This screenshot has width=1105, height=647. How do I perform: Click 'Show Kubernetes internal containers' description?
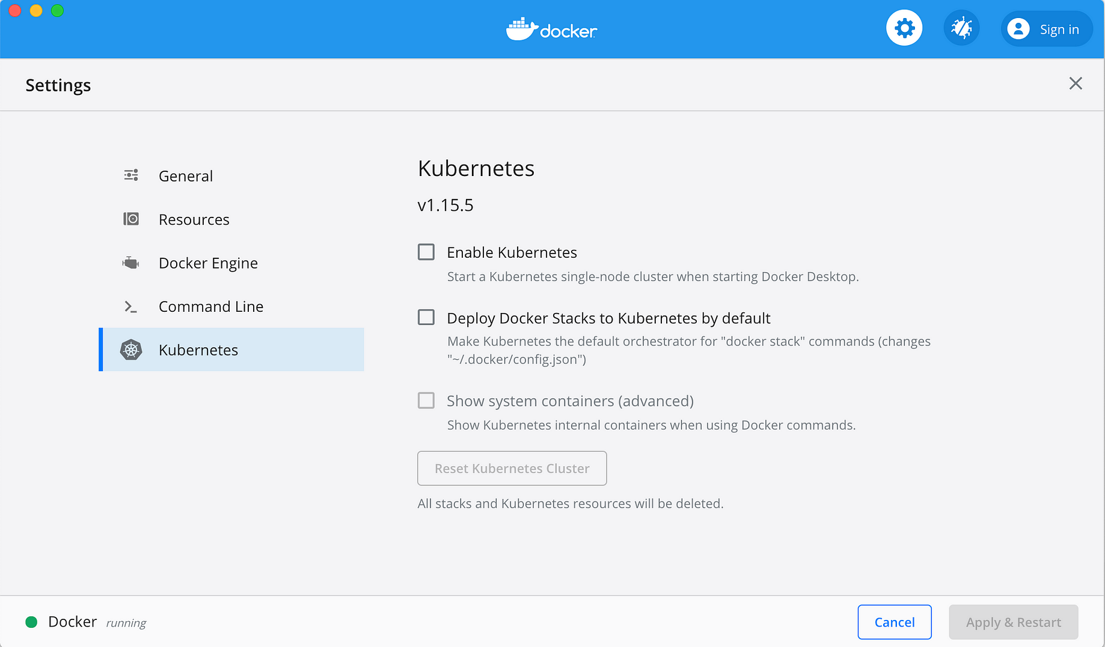point(652,425)
